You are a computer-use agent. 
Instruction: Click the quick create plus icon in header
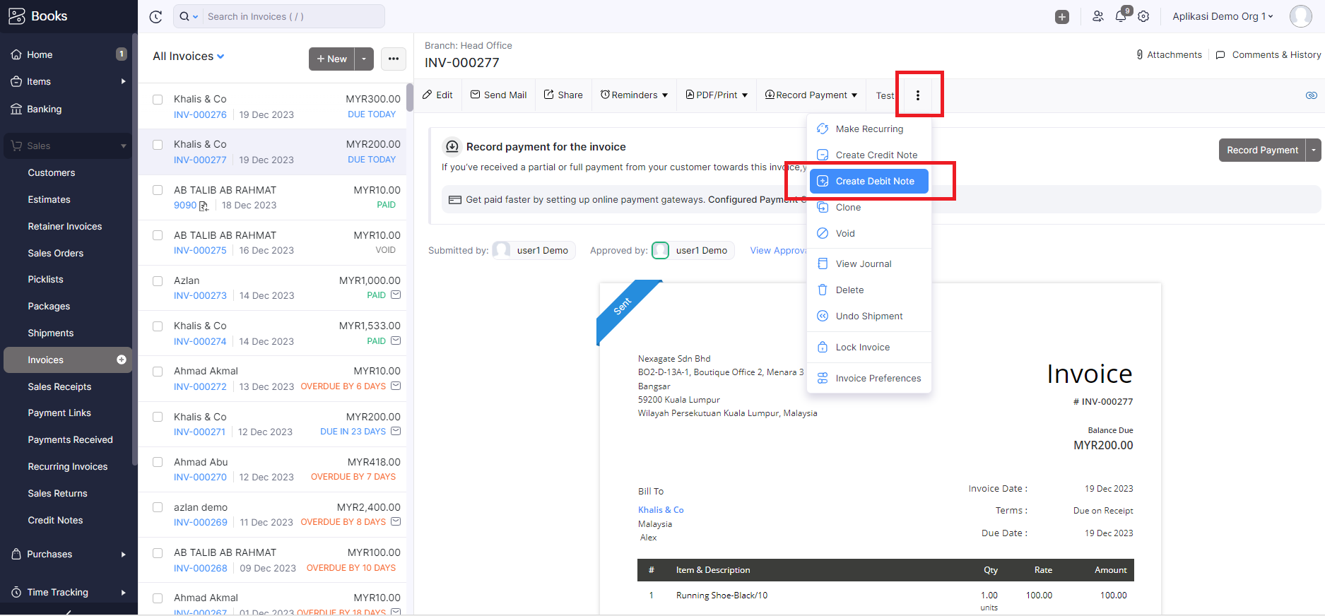(1061, 17)
